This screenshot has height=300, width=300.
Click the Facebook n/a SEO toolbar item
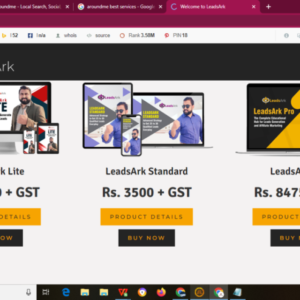tap(37, 36)
